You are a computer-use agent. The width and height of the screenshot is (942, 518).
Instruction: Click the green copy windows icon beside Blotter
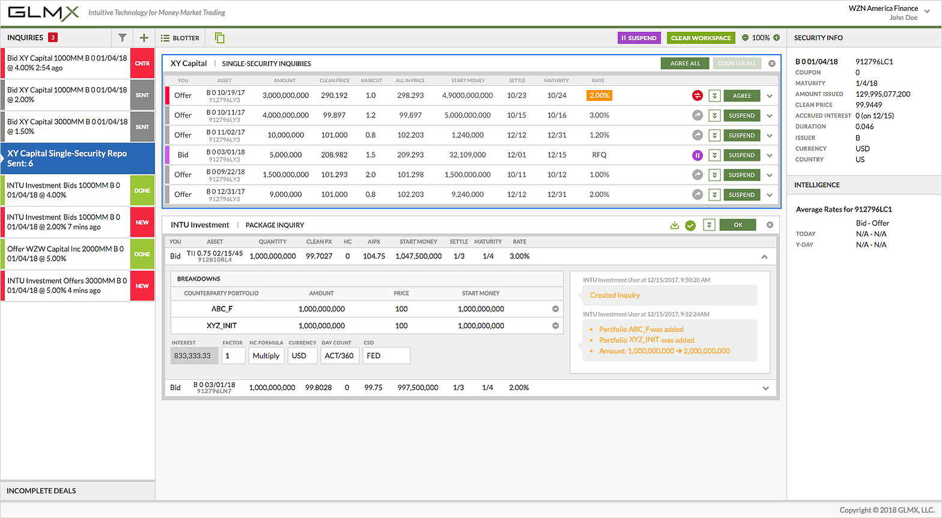click(219, 38)
